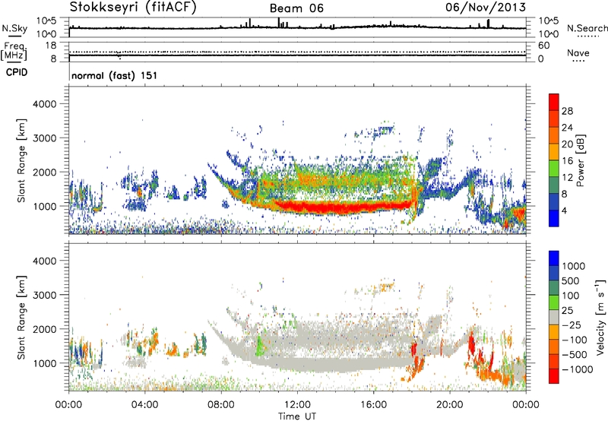The image size is (608, 421).
Task: Click the 'Nave' legend label
Action: point(578,52)
